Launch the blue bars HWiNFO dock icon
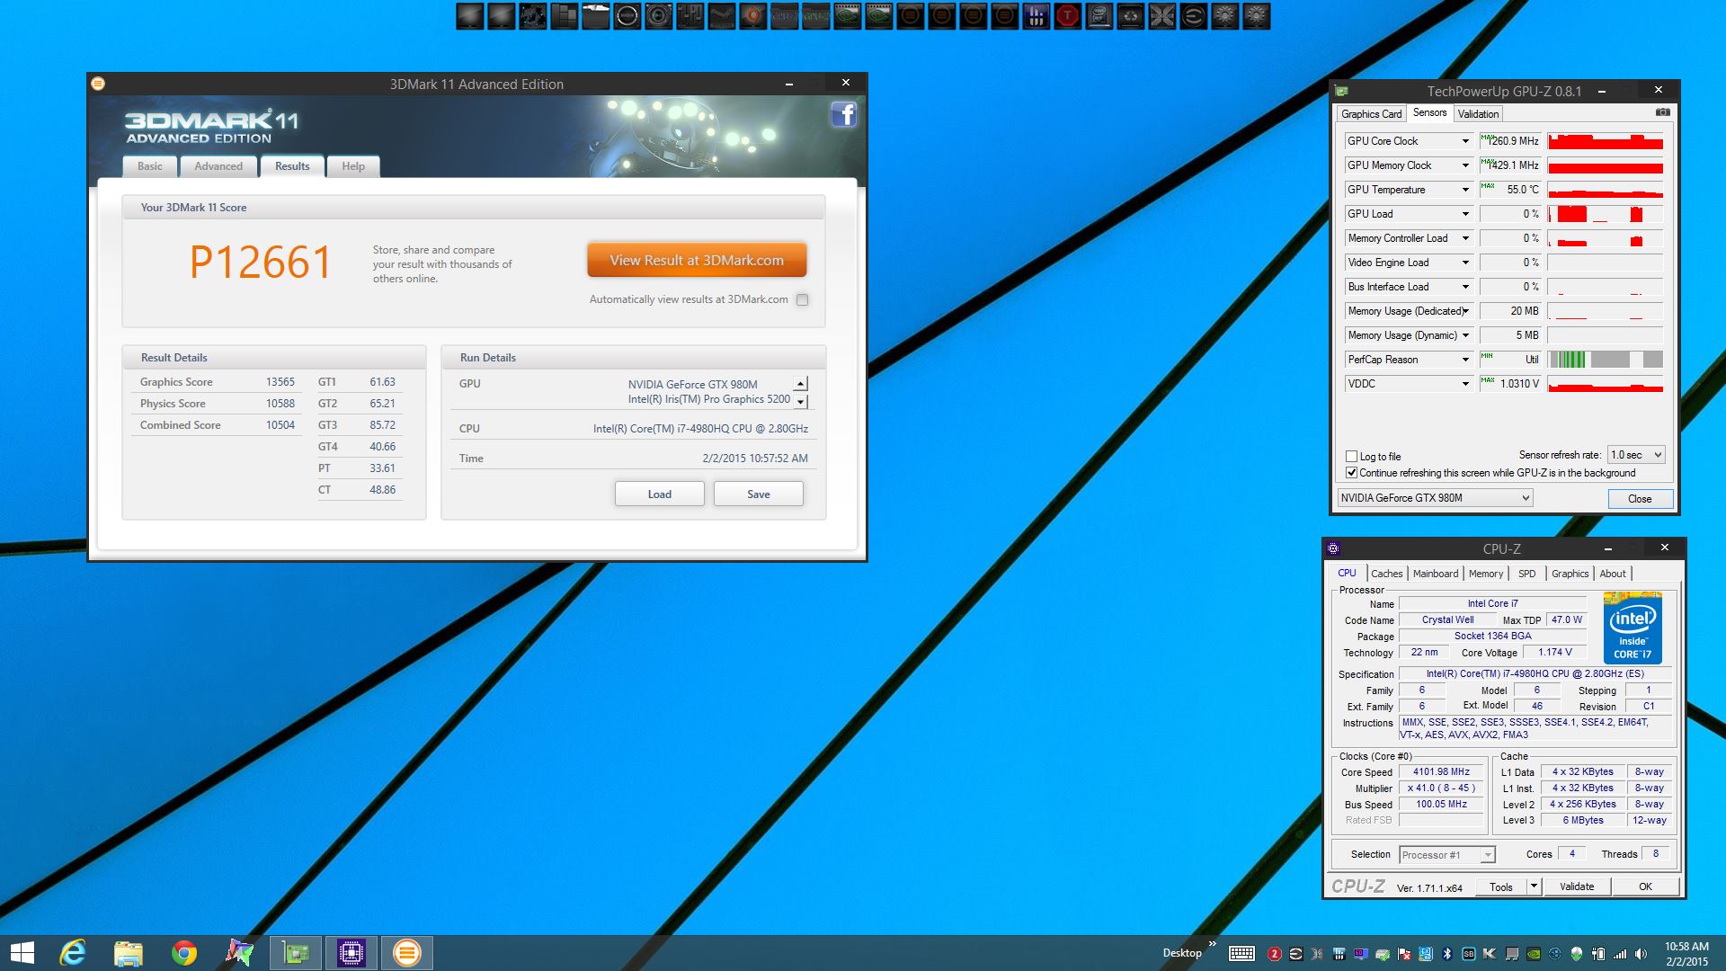Image resolution: width=1726 pixels, height=971 pixels. coord(1036,15)
